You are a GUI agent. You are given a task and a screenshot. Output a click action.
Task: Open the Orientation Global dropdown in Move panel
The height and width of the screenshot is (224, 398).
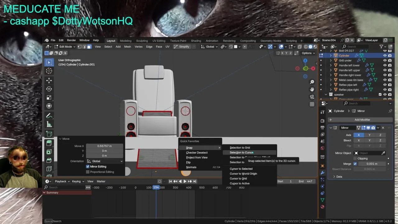[x=105, y=161]
